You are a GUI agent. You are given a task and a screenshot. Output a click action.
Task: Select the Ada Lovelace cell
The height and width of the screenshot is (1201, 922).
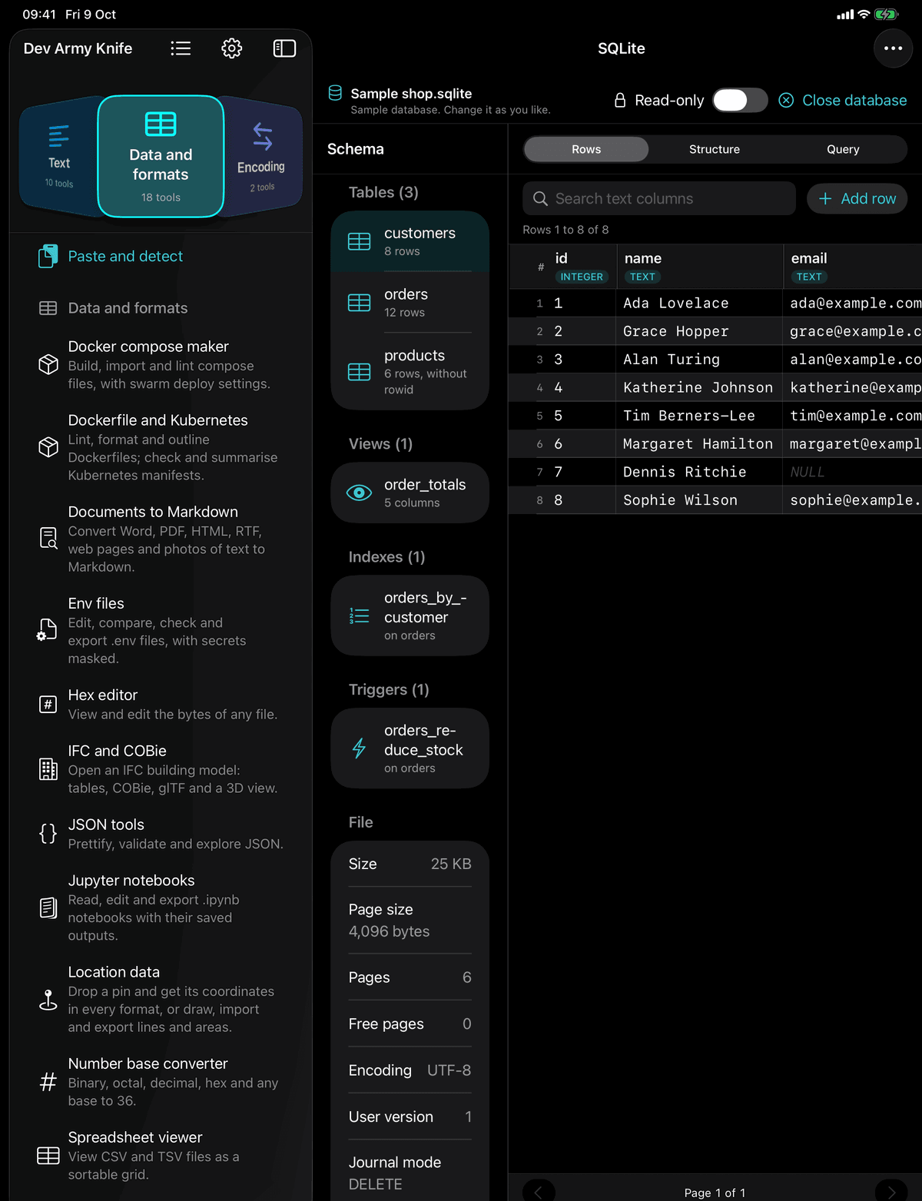pyautogui.click(x=699, y=303)
